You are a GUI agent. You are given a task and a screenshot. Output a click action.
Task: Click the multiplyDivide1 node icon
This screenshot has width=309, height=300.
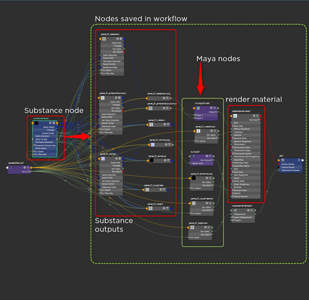[x=198, y=108]
